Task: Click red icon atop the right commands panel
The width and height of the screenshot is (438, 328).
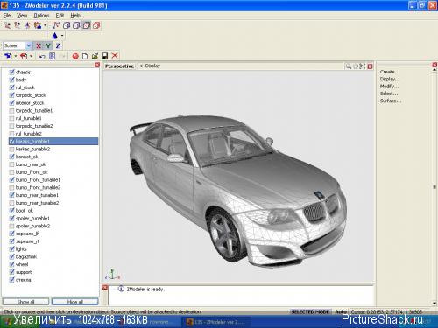Action: [x=434, y=65]
